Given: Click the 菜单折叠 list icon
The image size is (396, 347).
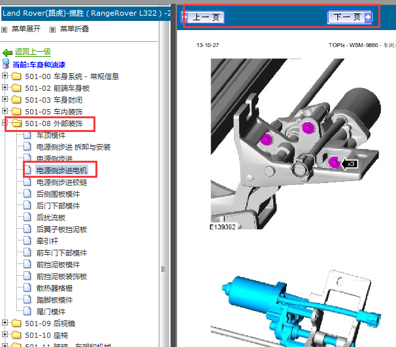Looking at the screenshot, I should coord(52,29).
